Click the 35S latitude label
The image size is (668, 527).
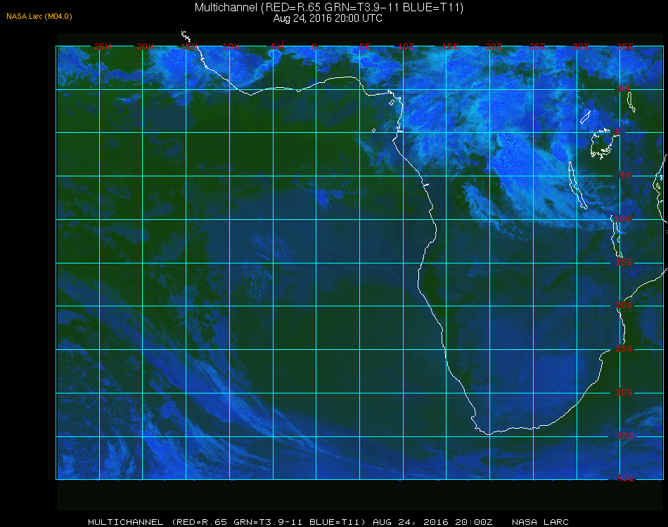pos(625,436)
